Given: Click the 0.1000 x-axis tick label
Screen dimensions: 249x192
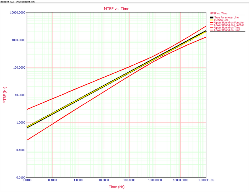Looking at the screenshot, I should [52, 180].
